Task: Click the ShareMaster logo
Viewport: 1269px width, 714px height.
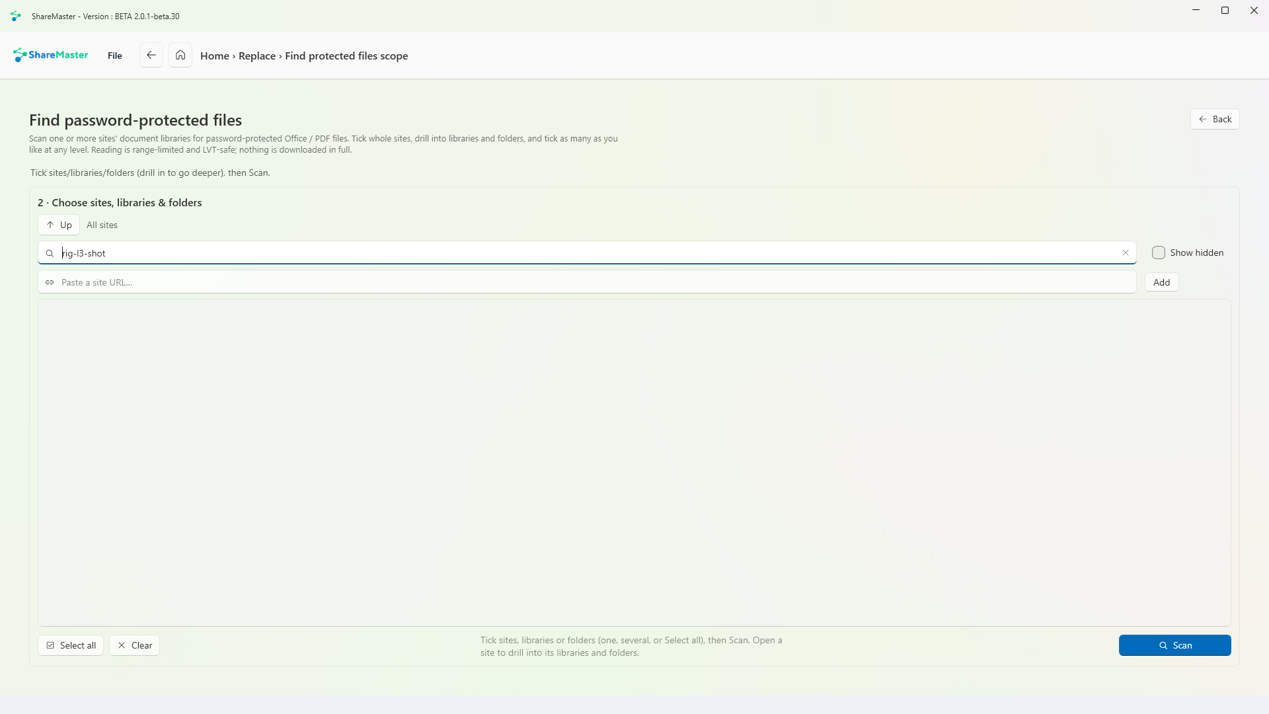Action: tap(50, 55)
